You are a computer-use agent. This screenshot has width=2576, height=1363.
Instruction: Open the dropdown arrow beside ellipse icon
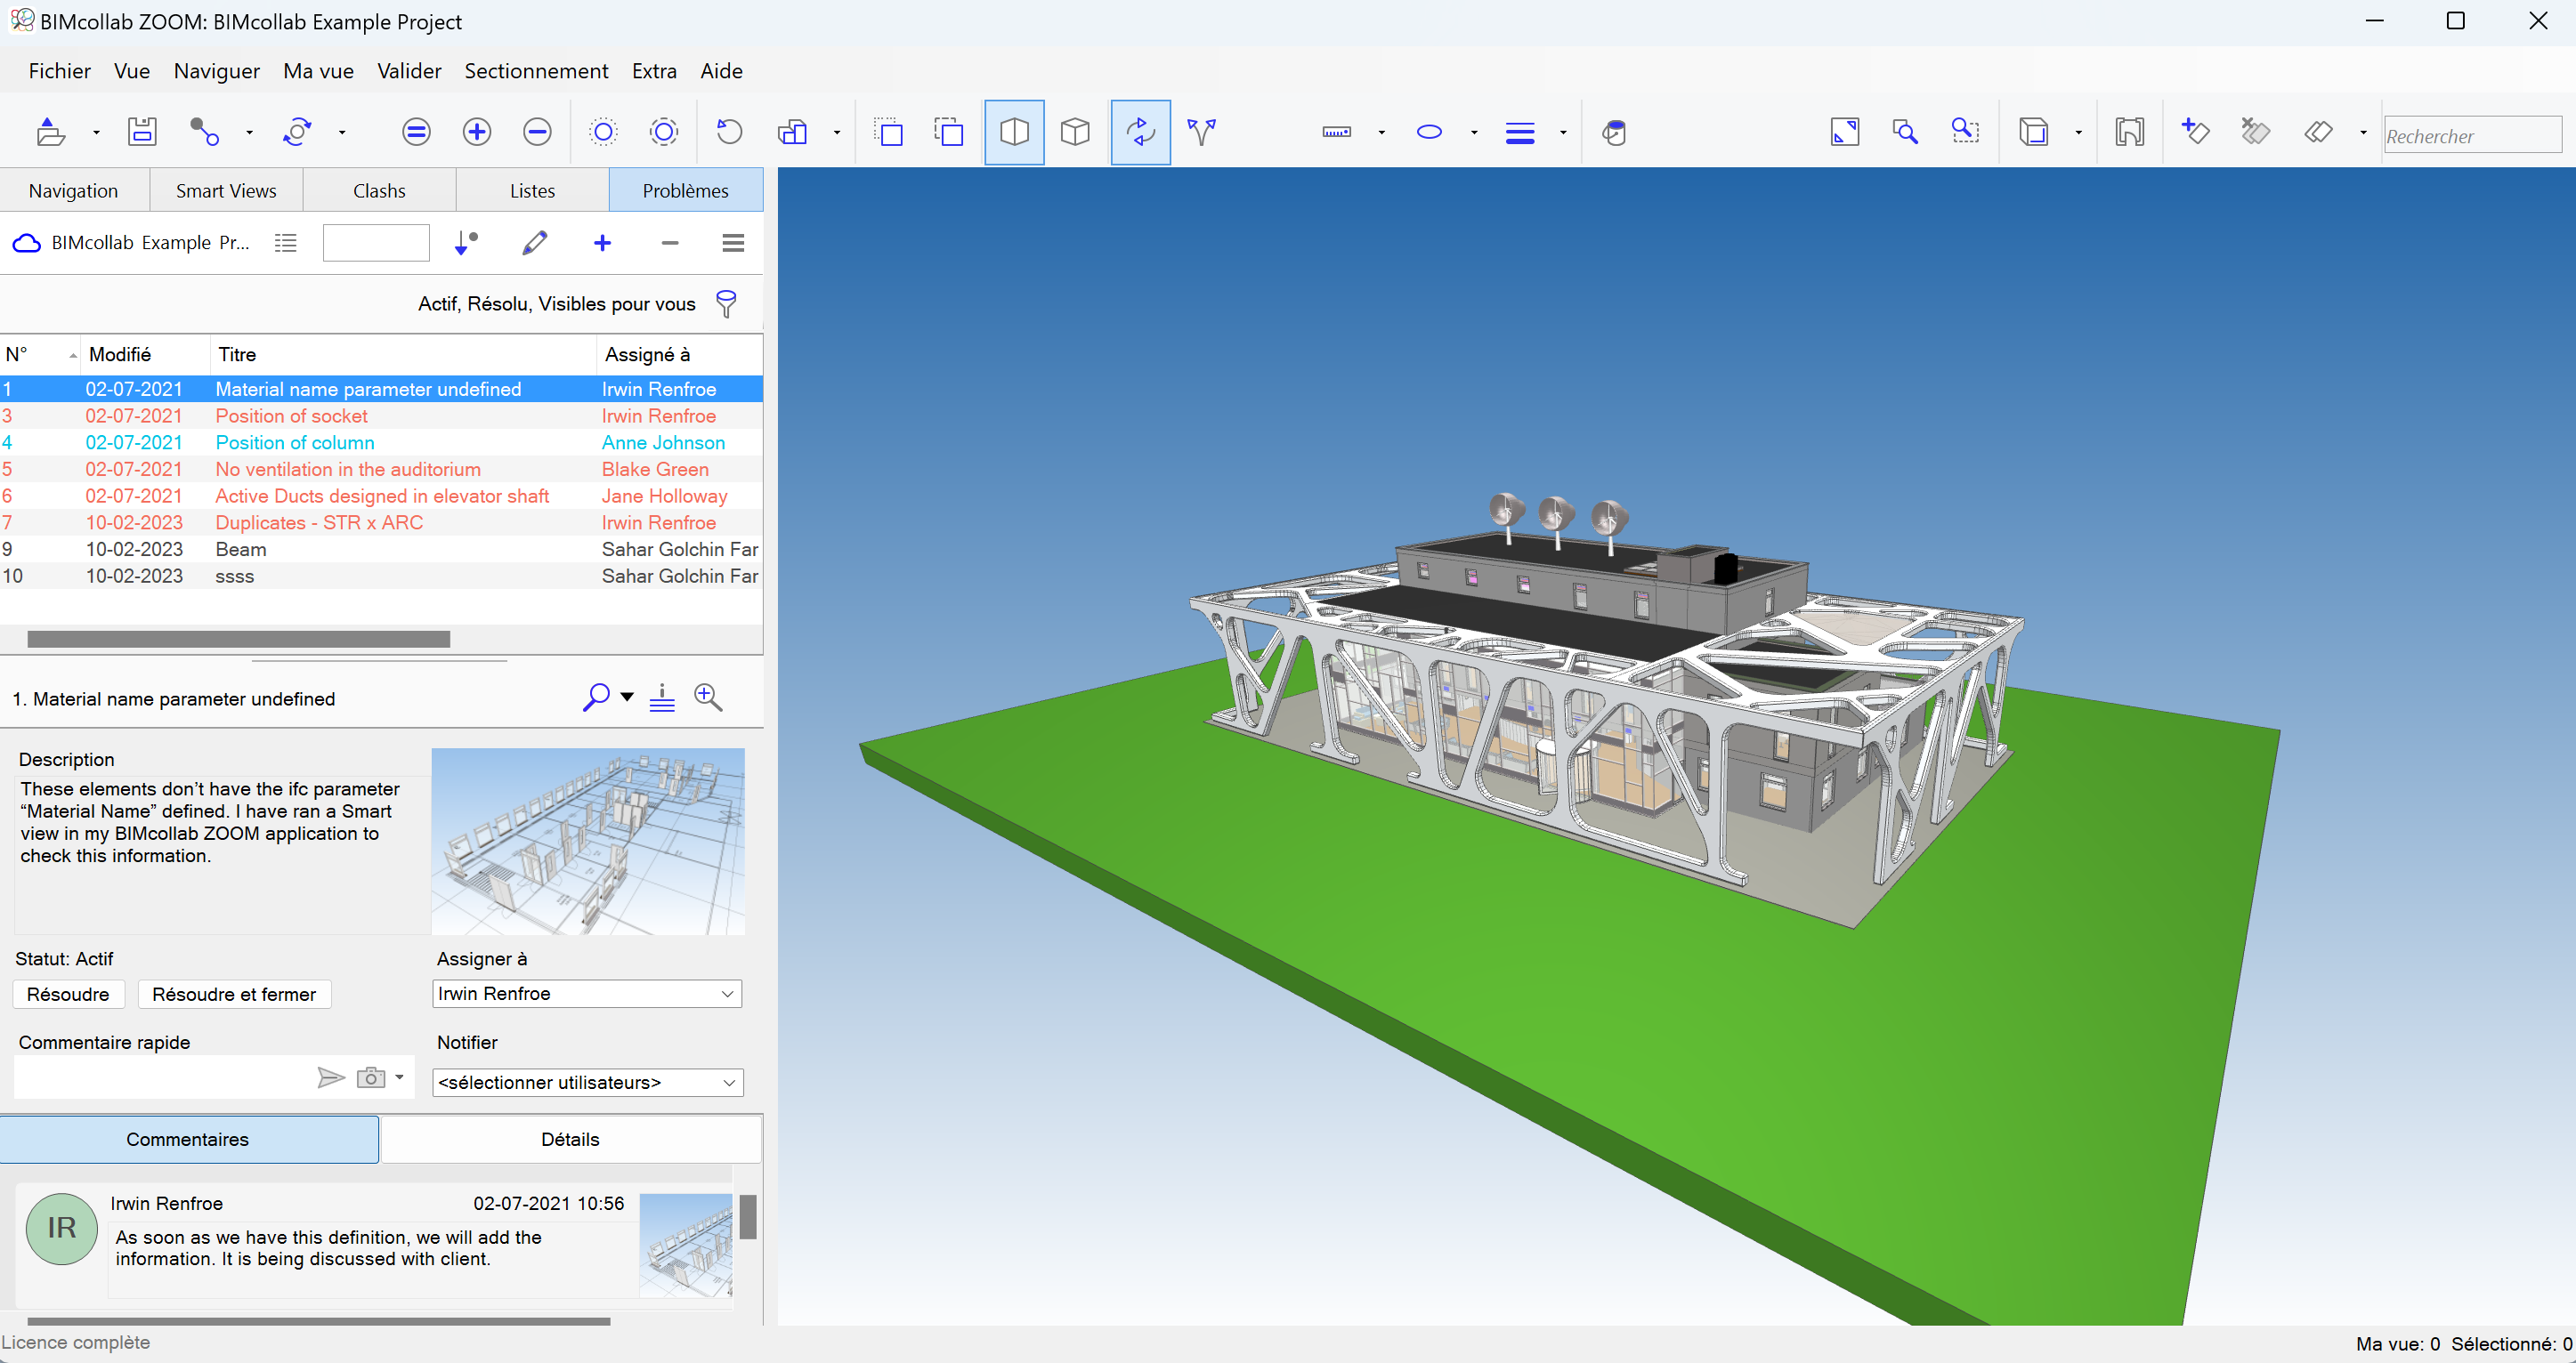pyautogui.click(x=1474, y=132)
